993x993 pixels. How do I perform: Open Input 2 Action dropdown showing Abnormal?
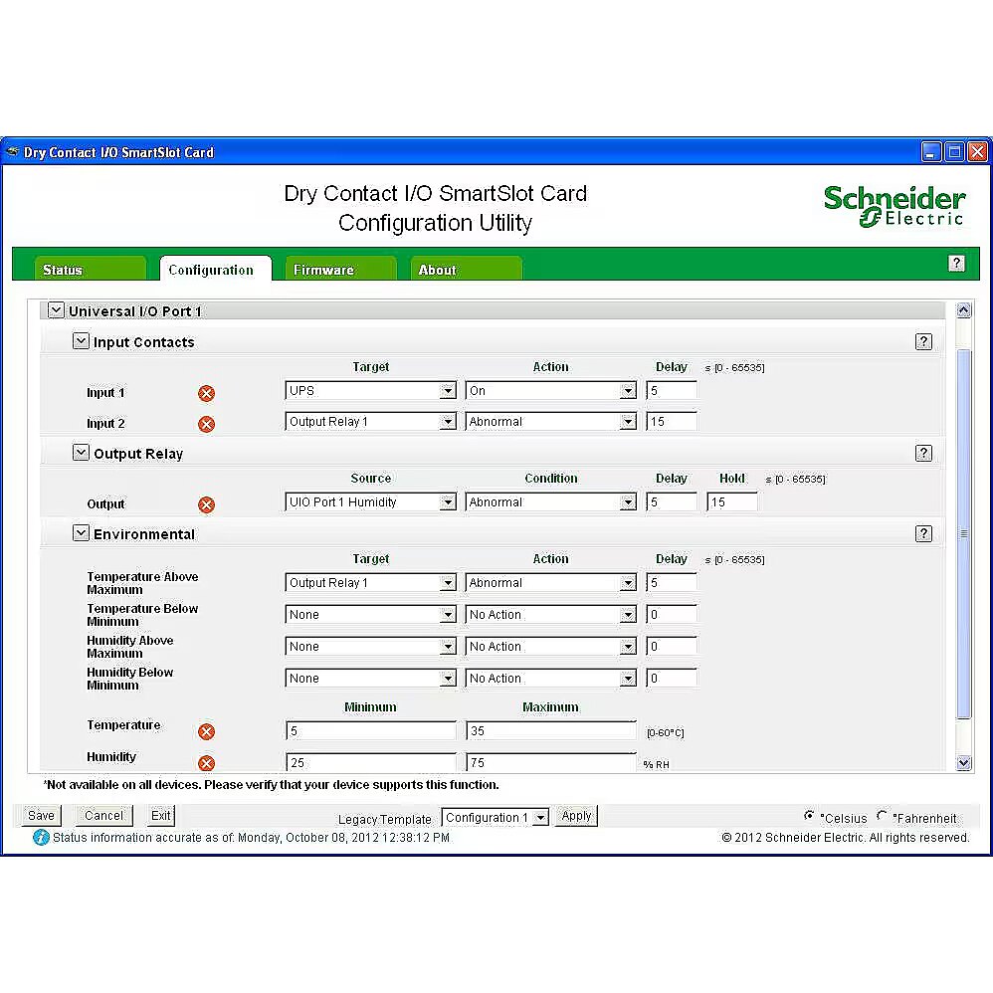[550, 422]
